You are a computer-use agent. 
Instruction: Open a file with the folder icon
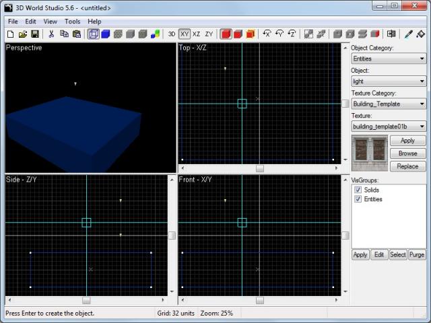click(x=23, y=34)
